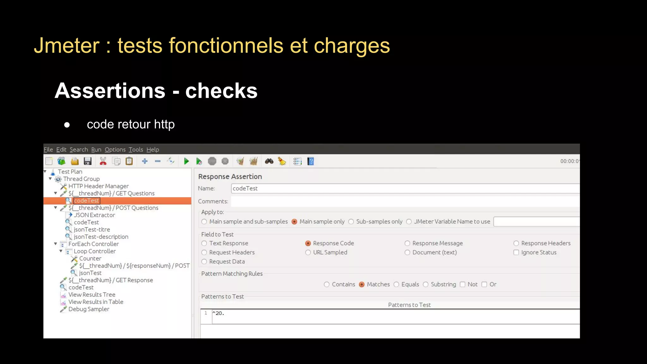
Task: Select the Equals pattern rule
Action: 396,284
